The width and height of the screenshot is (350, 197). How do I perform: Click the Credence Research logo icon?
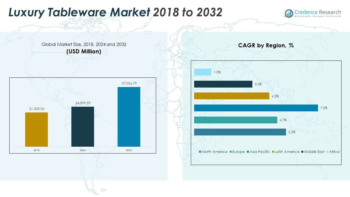tap(289, 13)
